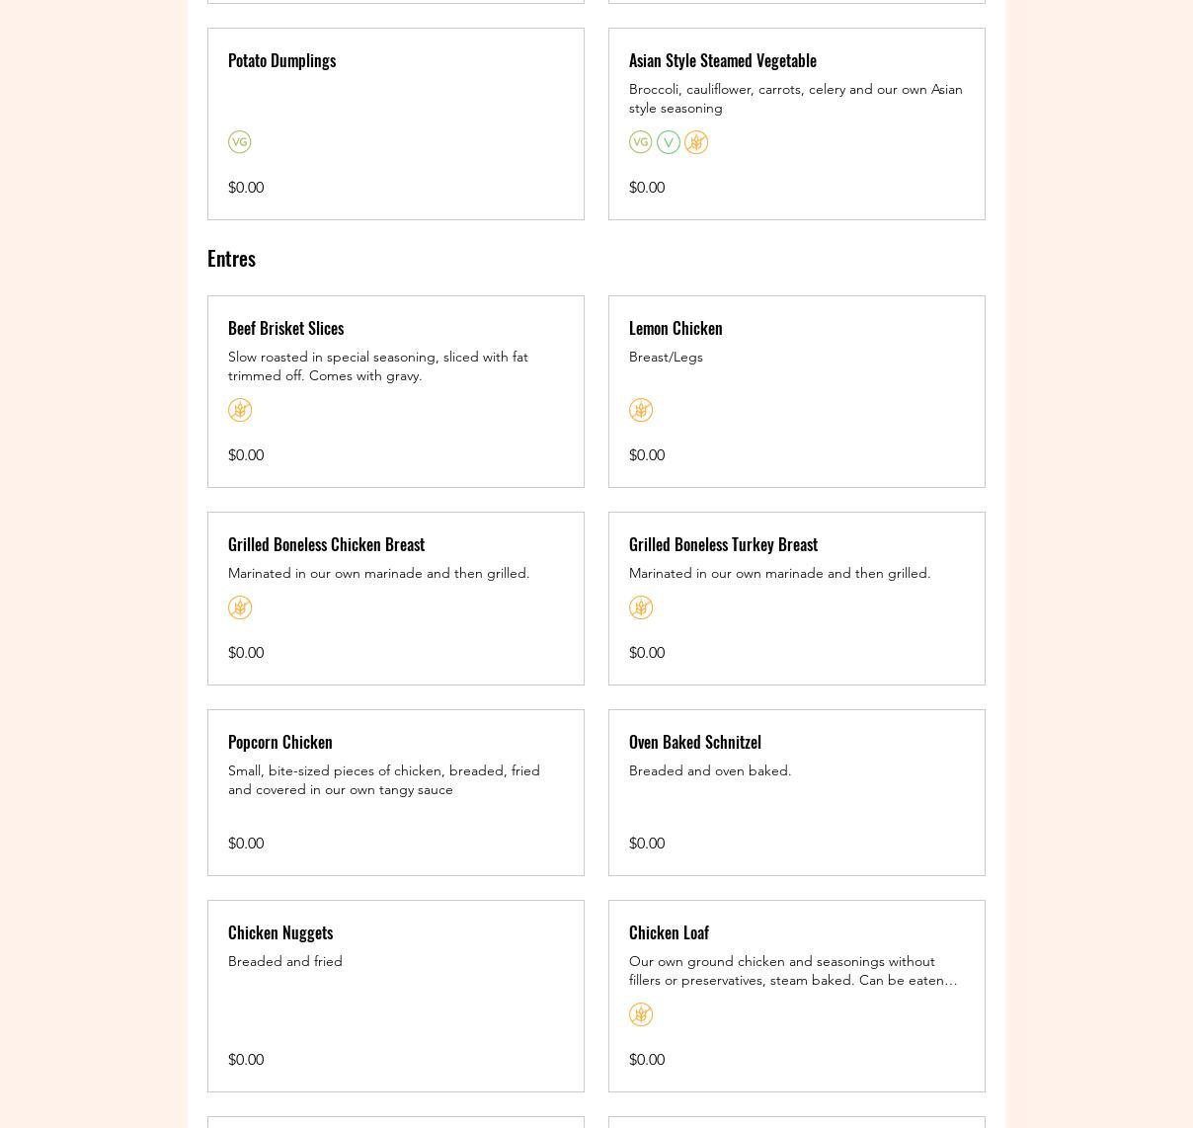Click the VG icon under Asian Style Steamed Vegetable
This screenshot has width=1193, height=1128.
(x=640, y=142)
